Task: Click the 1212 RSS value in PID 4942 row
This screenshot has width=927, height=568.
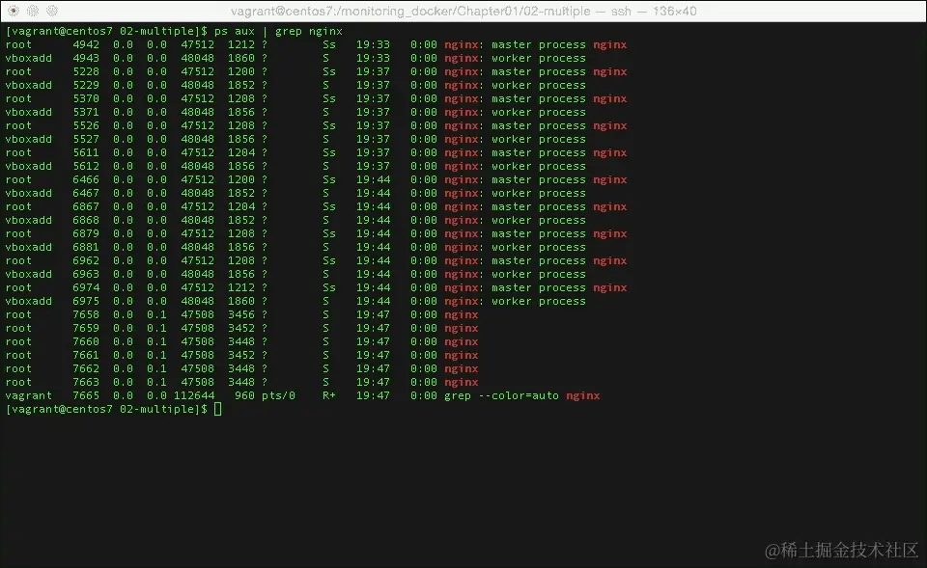Action: 241,45
